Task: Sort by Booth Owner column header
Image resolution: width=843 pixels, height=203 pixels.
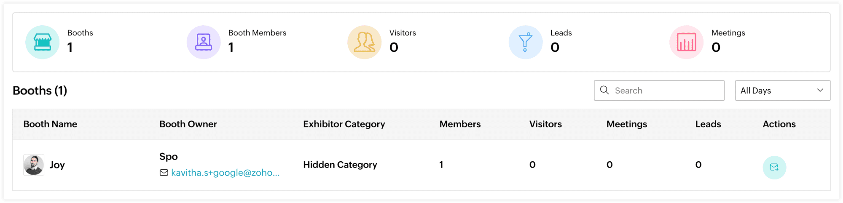Action: point(188,124)
